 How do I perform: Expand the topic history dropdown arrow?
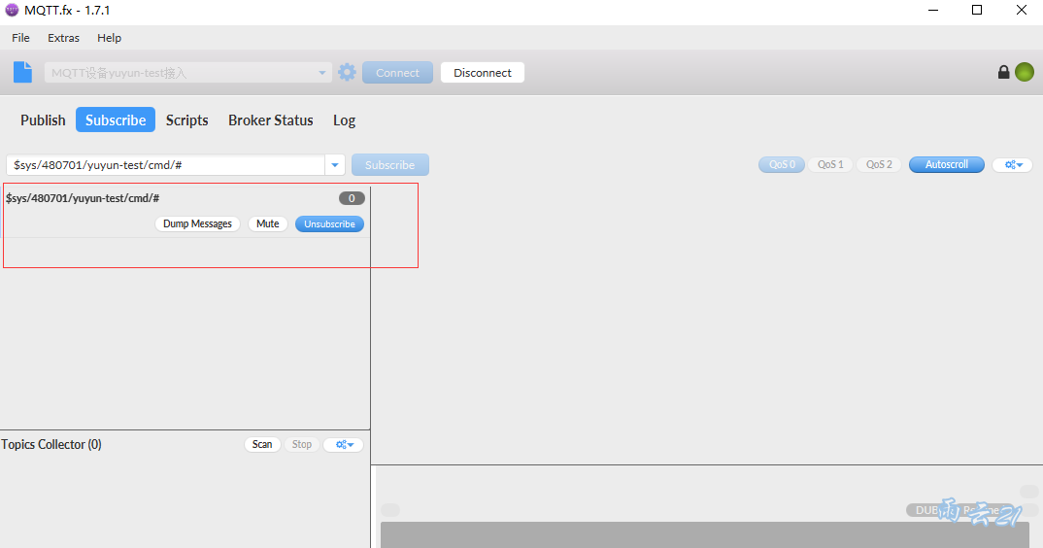pyautogui.click(x=335, y=165)
